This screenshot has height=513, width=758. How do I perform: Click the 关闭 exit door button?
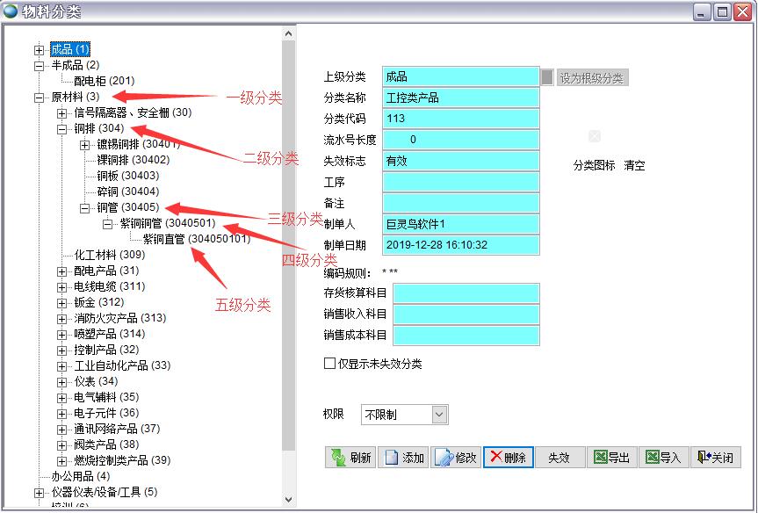pos(714,458)
